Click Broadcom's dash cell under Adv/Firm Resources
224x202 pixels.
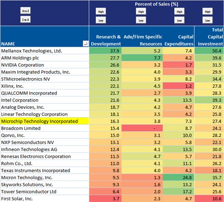142,128
